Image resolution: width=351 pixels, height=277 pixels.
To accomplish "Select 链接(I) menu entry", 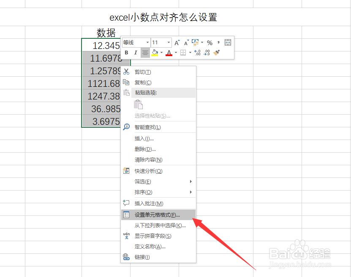I will click(x=158, y=257).
